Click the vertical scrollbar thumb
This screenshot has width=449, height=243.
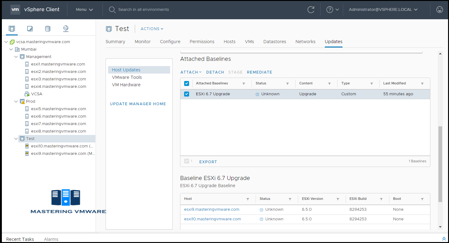pos(440,164)
